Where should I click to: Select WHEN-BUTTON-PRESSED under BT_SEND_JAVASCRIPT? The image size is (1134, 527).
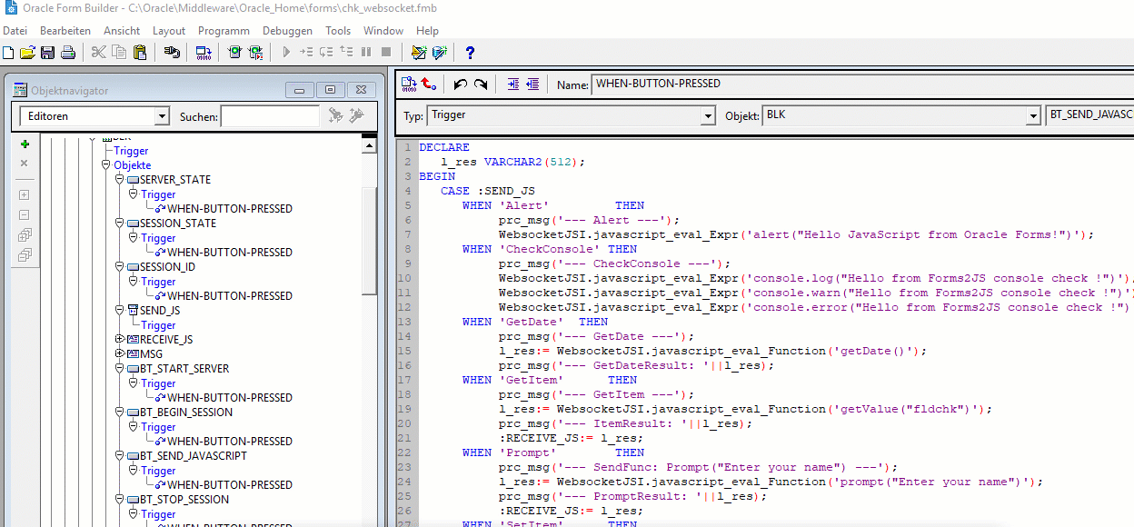tap(229, 484)
